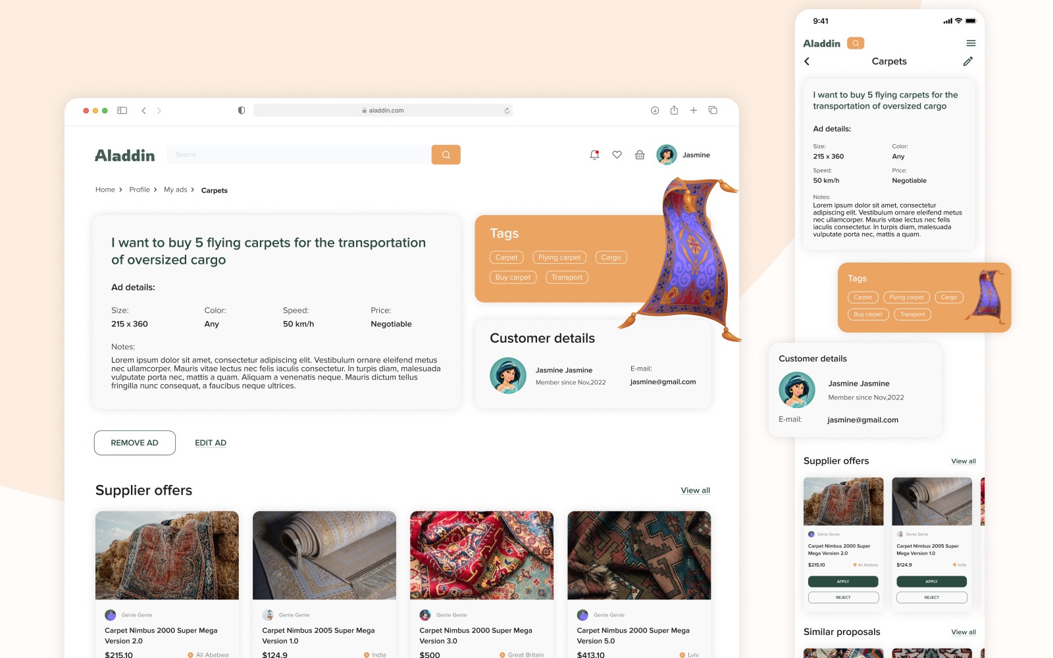Select the Cargo tag chip
Viewport: 1053px width, 658px height.
tap(611, 257)
